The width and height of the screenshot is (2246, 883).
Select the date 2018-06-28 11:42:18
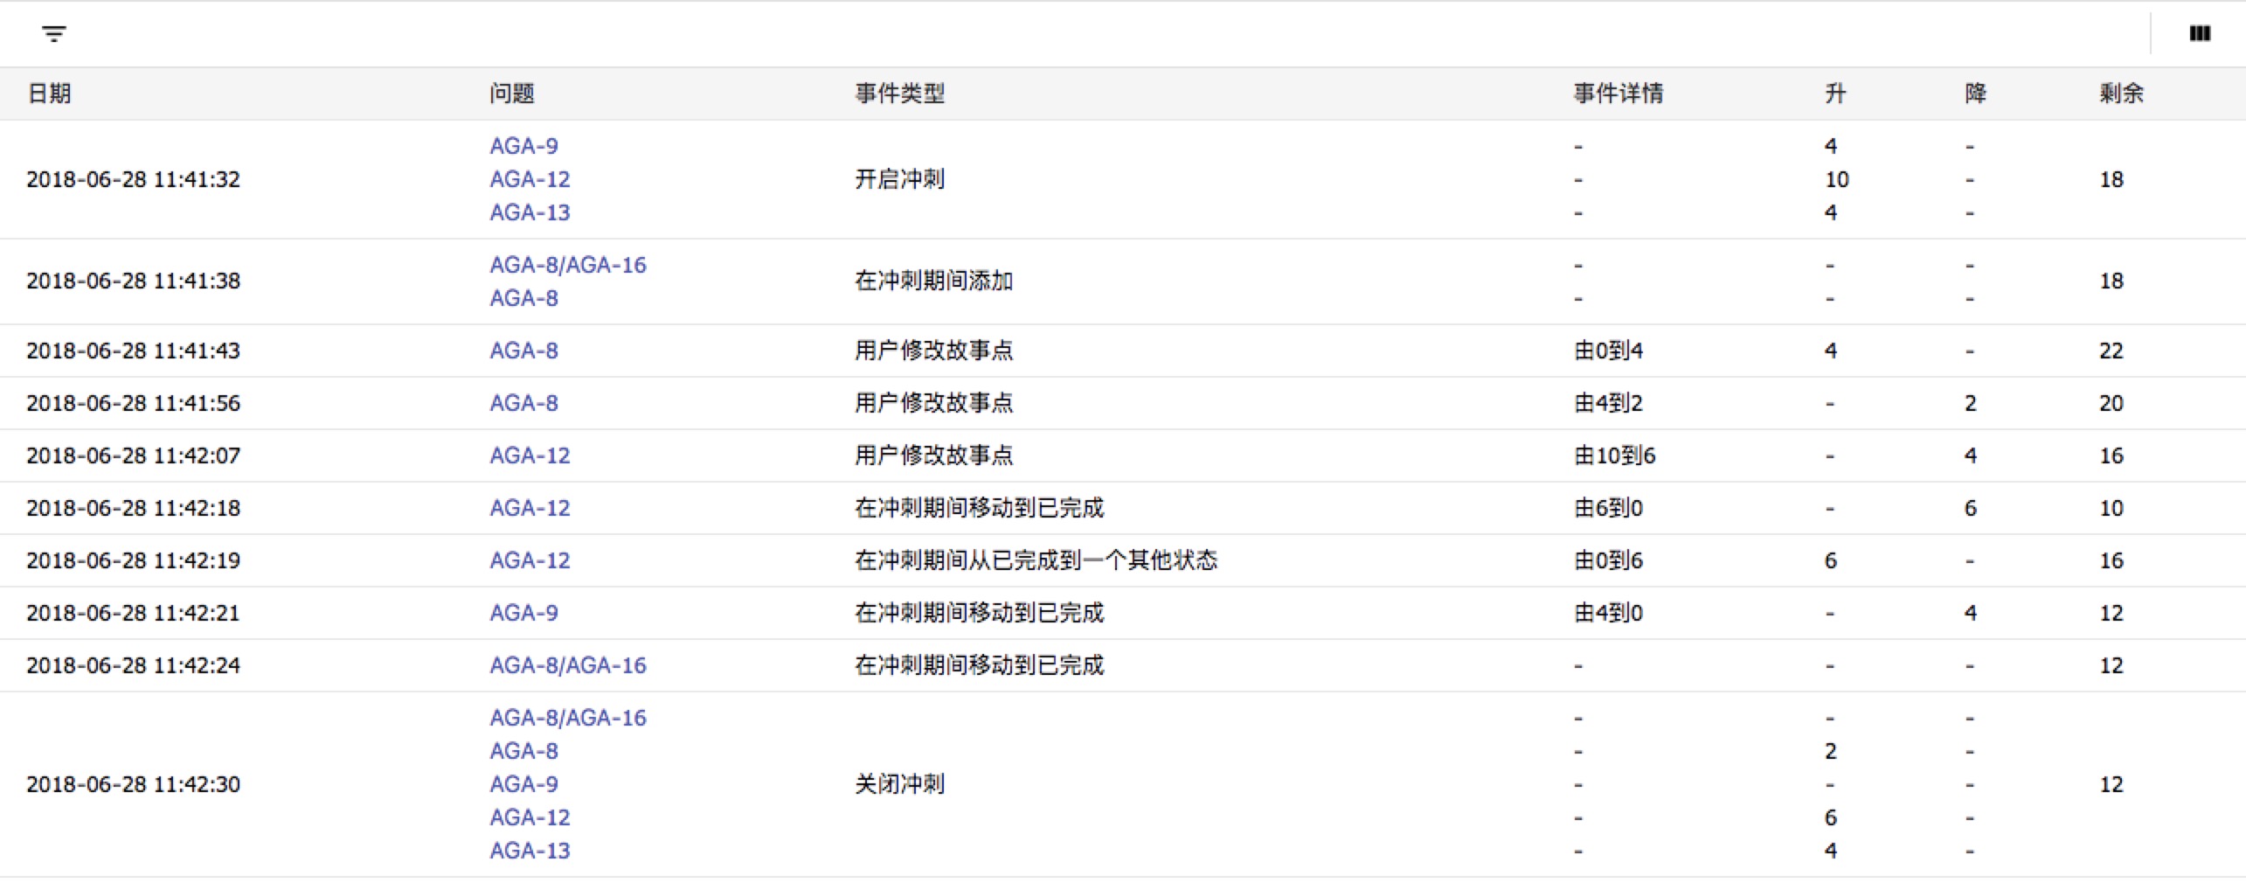pos(133,508)
